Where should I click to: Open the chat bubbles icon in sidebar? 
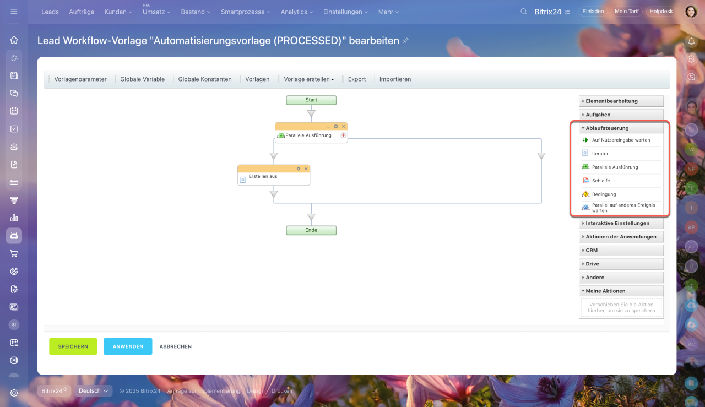[14, 93]
